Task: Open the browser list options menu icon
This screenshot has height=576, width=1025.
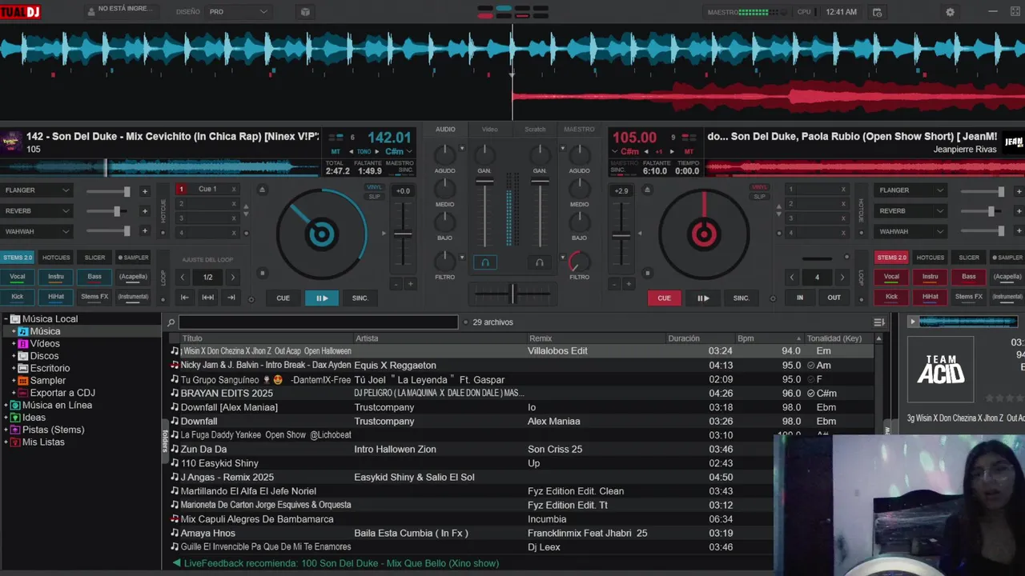Action: click(879, 322)
